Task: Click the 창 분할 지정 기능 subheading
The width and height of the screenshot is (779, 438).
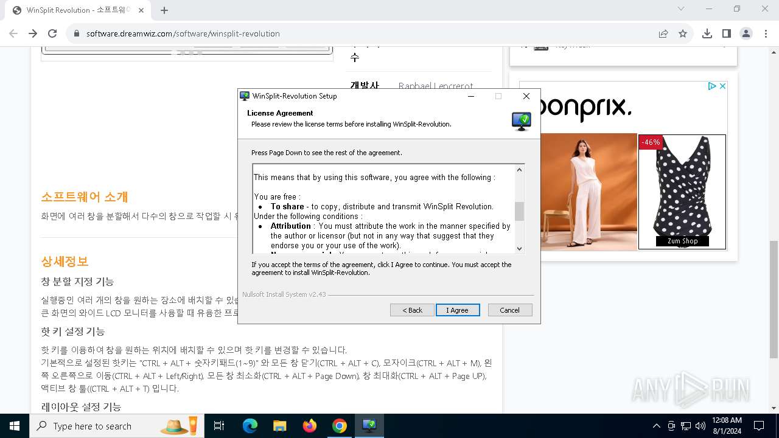Action: pyautogui.click(x=77, y=282)
